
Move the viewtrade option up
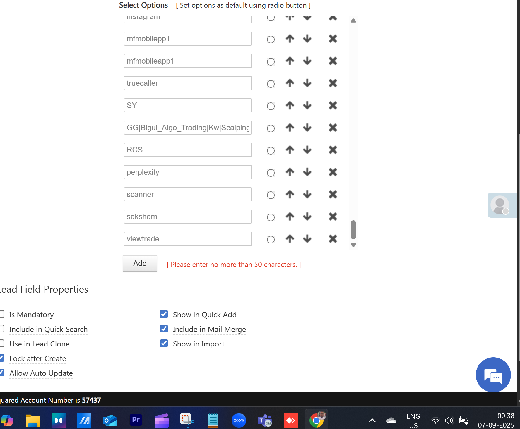pyautogui.click(x=290, y=239)
